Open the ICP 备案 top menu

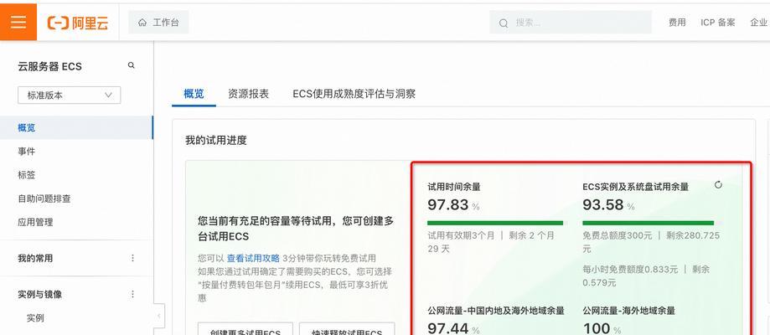(718, 23)
